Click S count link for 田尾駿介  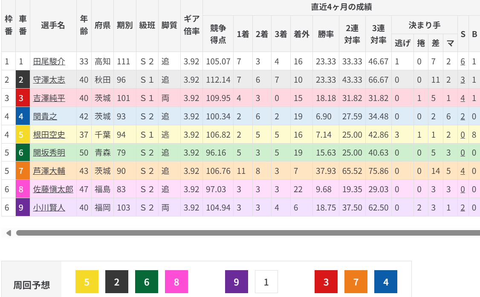(463, 62)
